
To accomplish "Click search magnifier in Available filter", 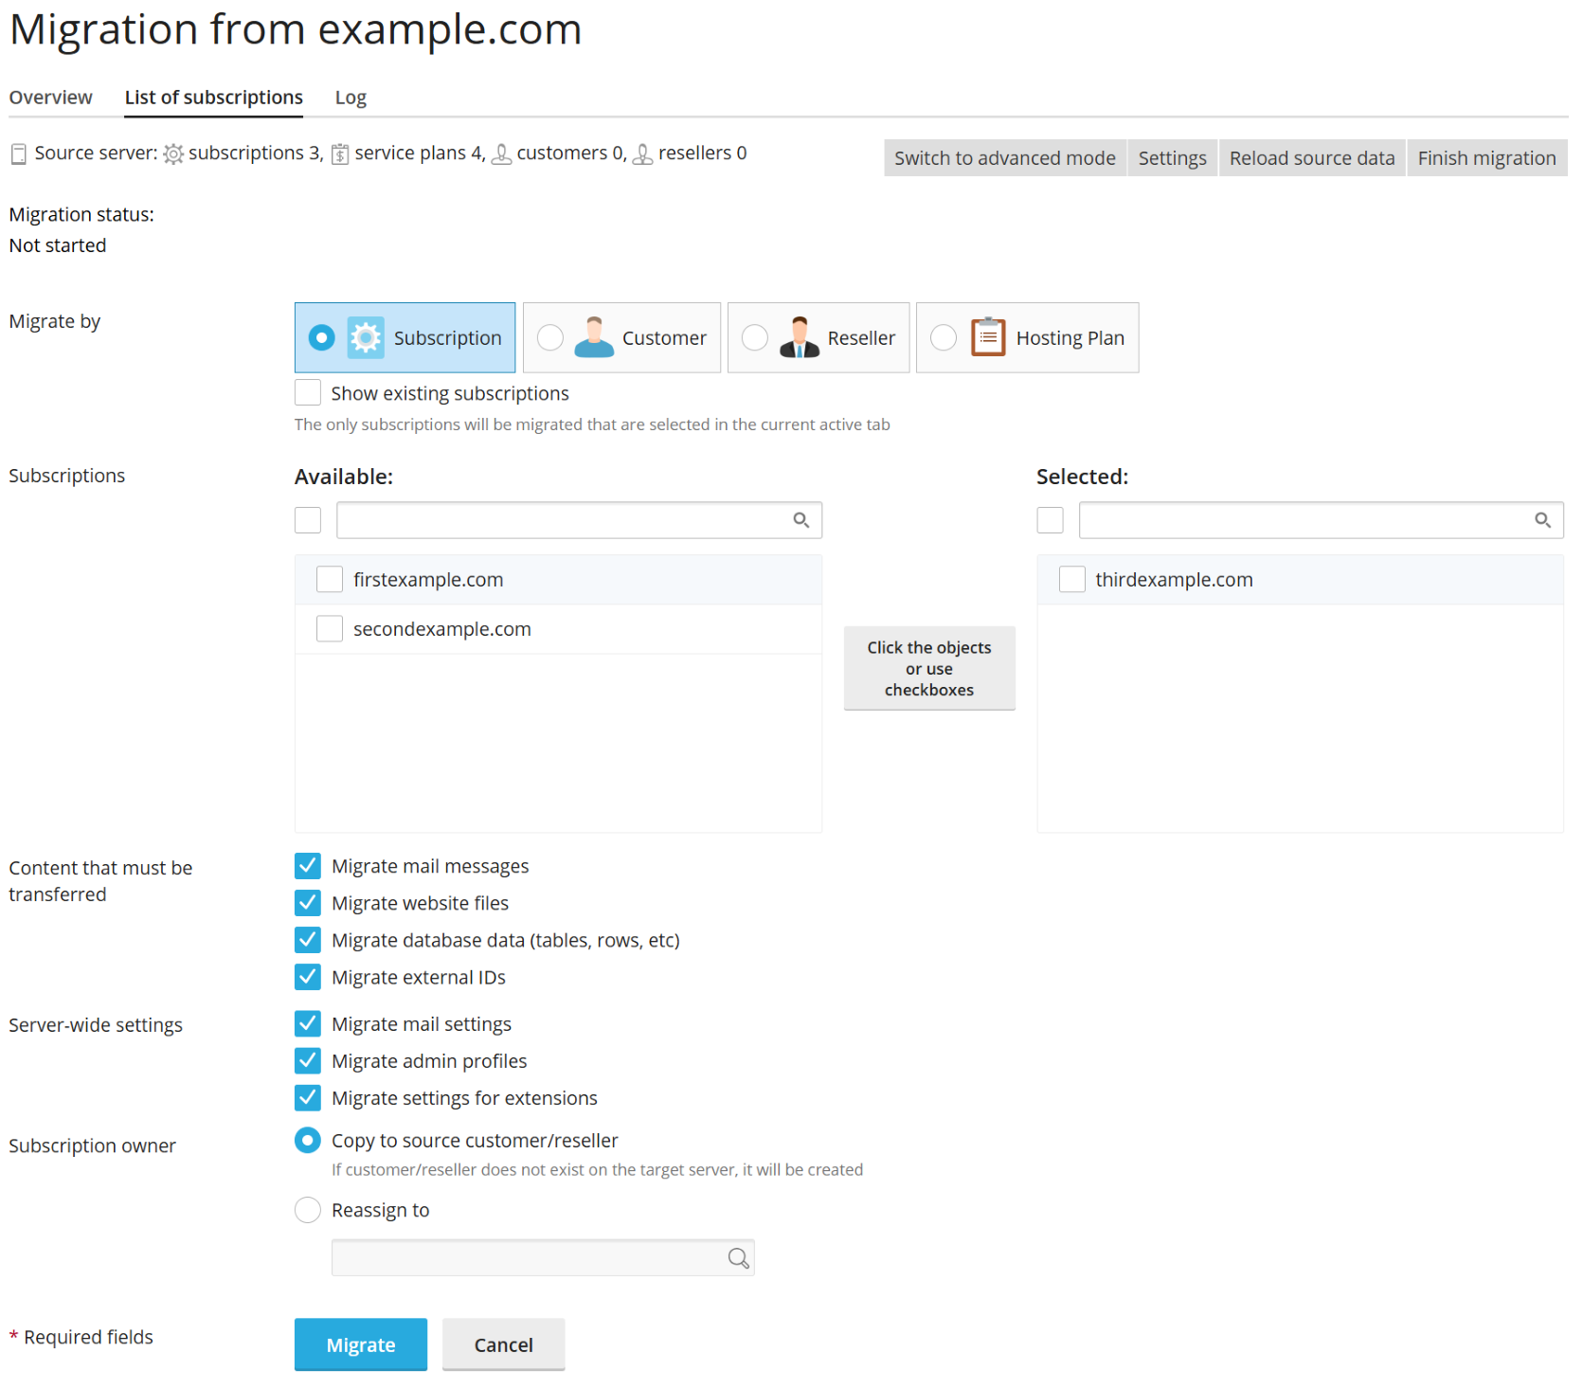I will 801,520.
